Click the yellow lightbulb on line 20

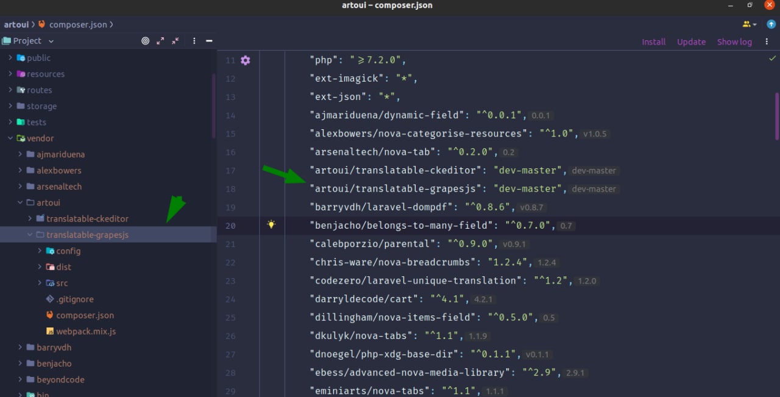tap(271, 224)
